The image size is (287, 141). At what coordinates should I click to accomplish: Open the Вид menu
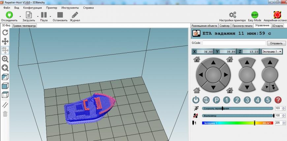tap(16, 8)
